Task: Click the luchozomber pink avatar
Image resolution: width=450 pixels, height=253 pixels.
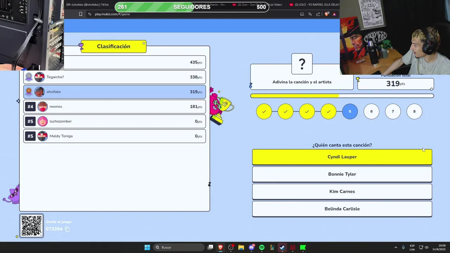Action: (43, 121)
